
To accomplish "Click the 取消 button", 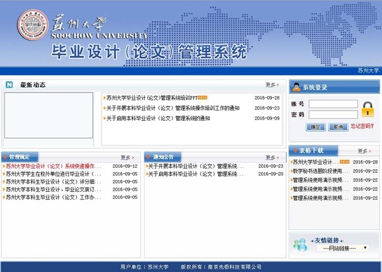I will [338, 127].
